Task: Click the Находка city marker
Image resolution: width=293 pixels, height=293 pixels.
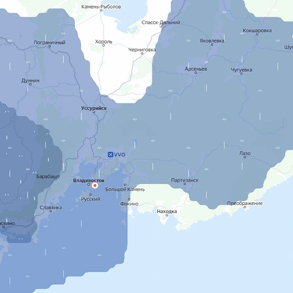Action: 167,215
